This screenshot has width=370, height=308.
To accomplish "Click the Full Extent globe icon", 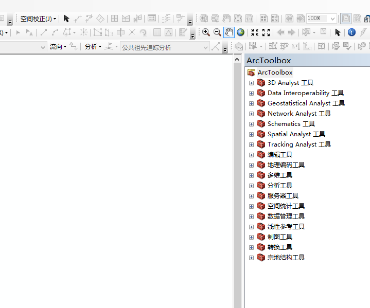I will pos(240,32).
